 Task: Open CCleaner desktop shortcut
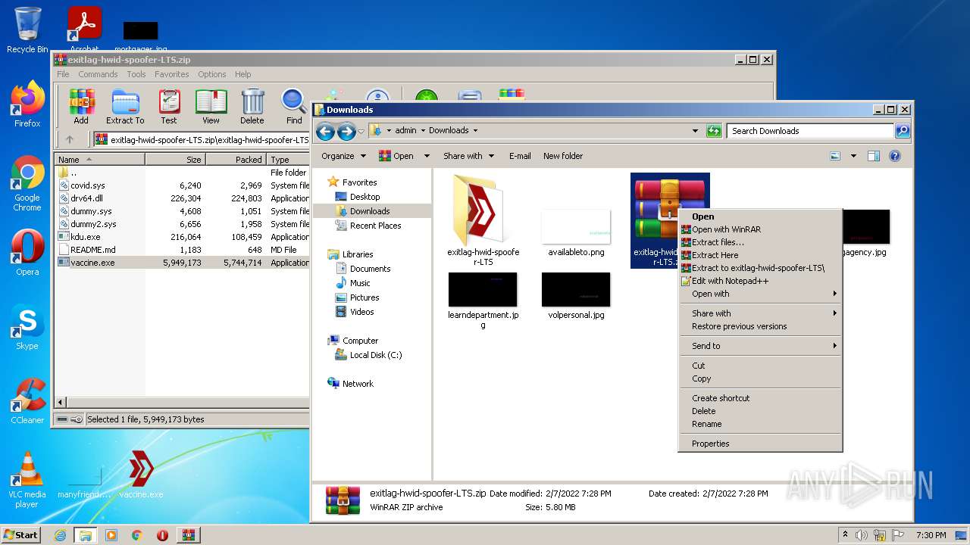click(27, 401)
